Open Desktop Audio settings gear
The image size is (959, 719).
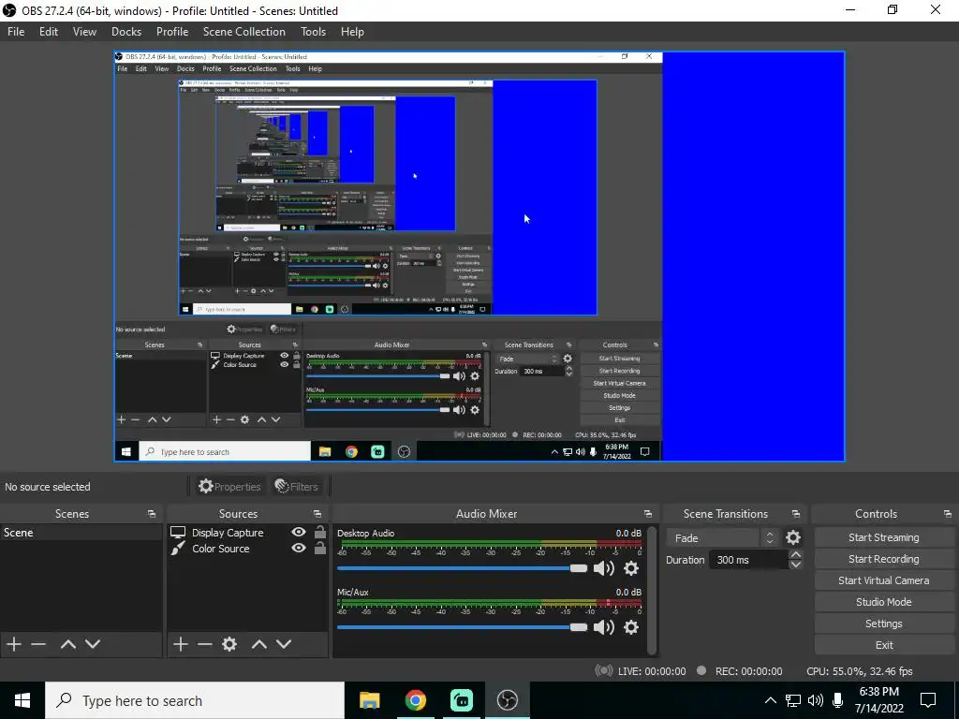[x=631, y=568]
